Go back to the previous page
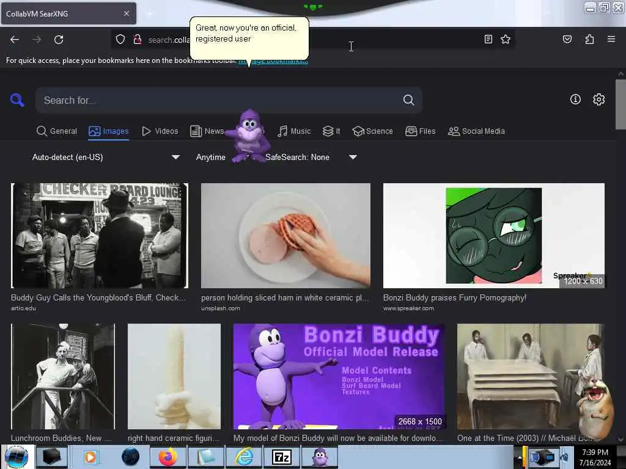 tap(15, 40)
